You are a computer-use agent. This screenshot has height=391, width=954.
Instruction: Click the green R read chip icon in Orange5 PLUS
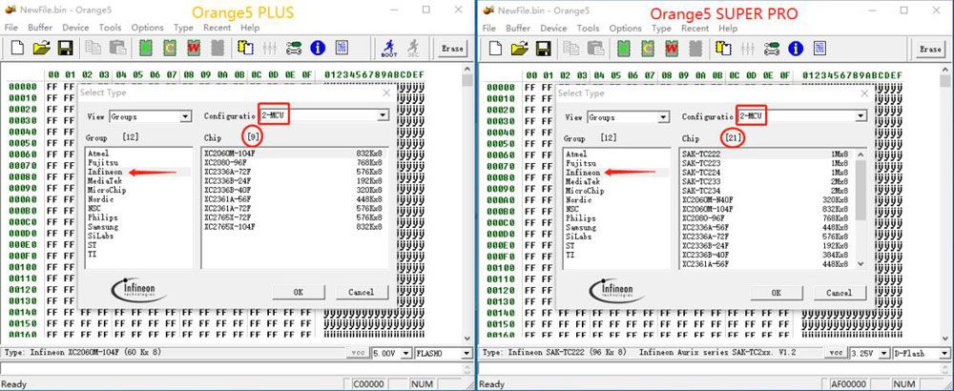[145, 47]
